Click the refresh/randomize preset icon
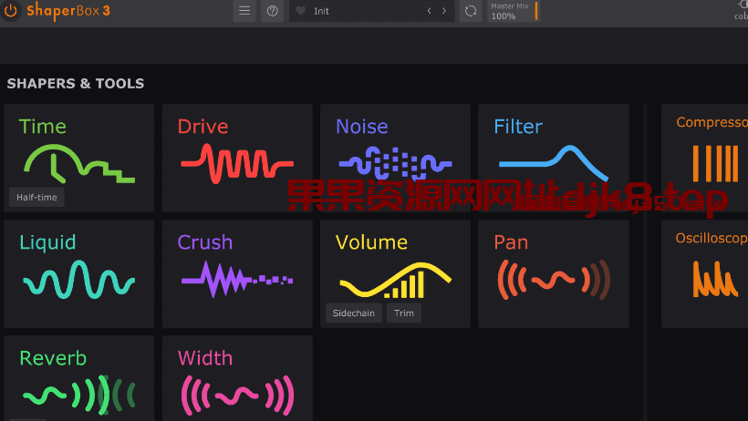Viewport: 748px width, 421px height. coord(471,11)
